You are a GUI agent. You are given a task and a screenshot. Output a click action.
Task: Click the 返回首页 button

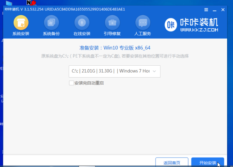(x=172, y=163)
